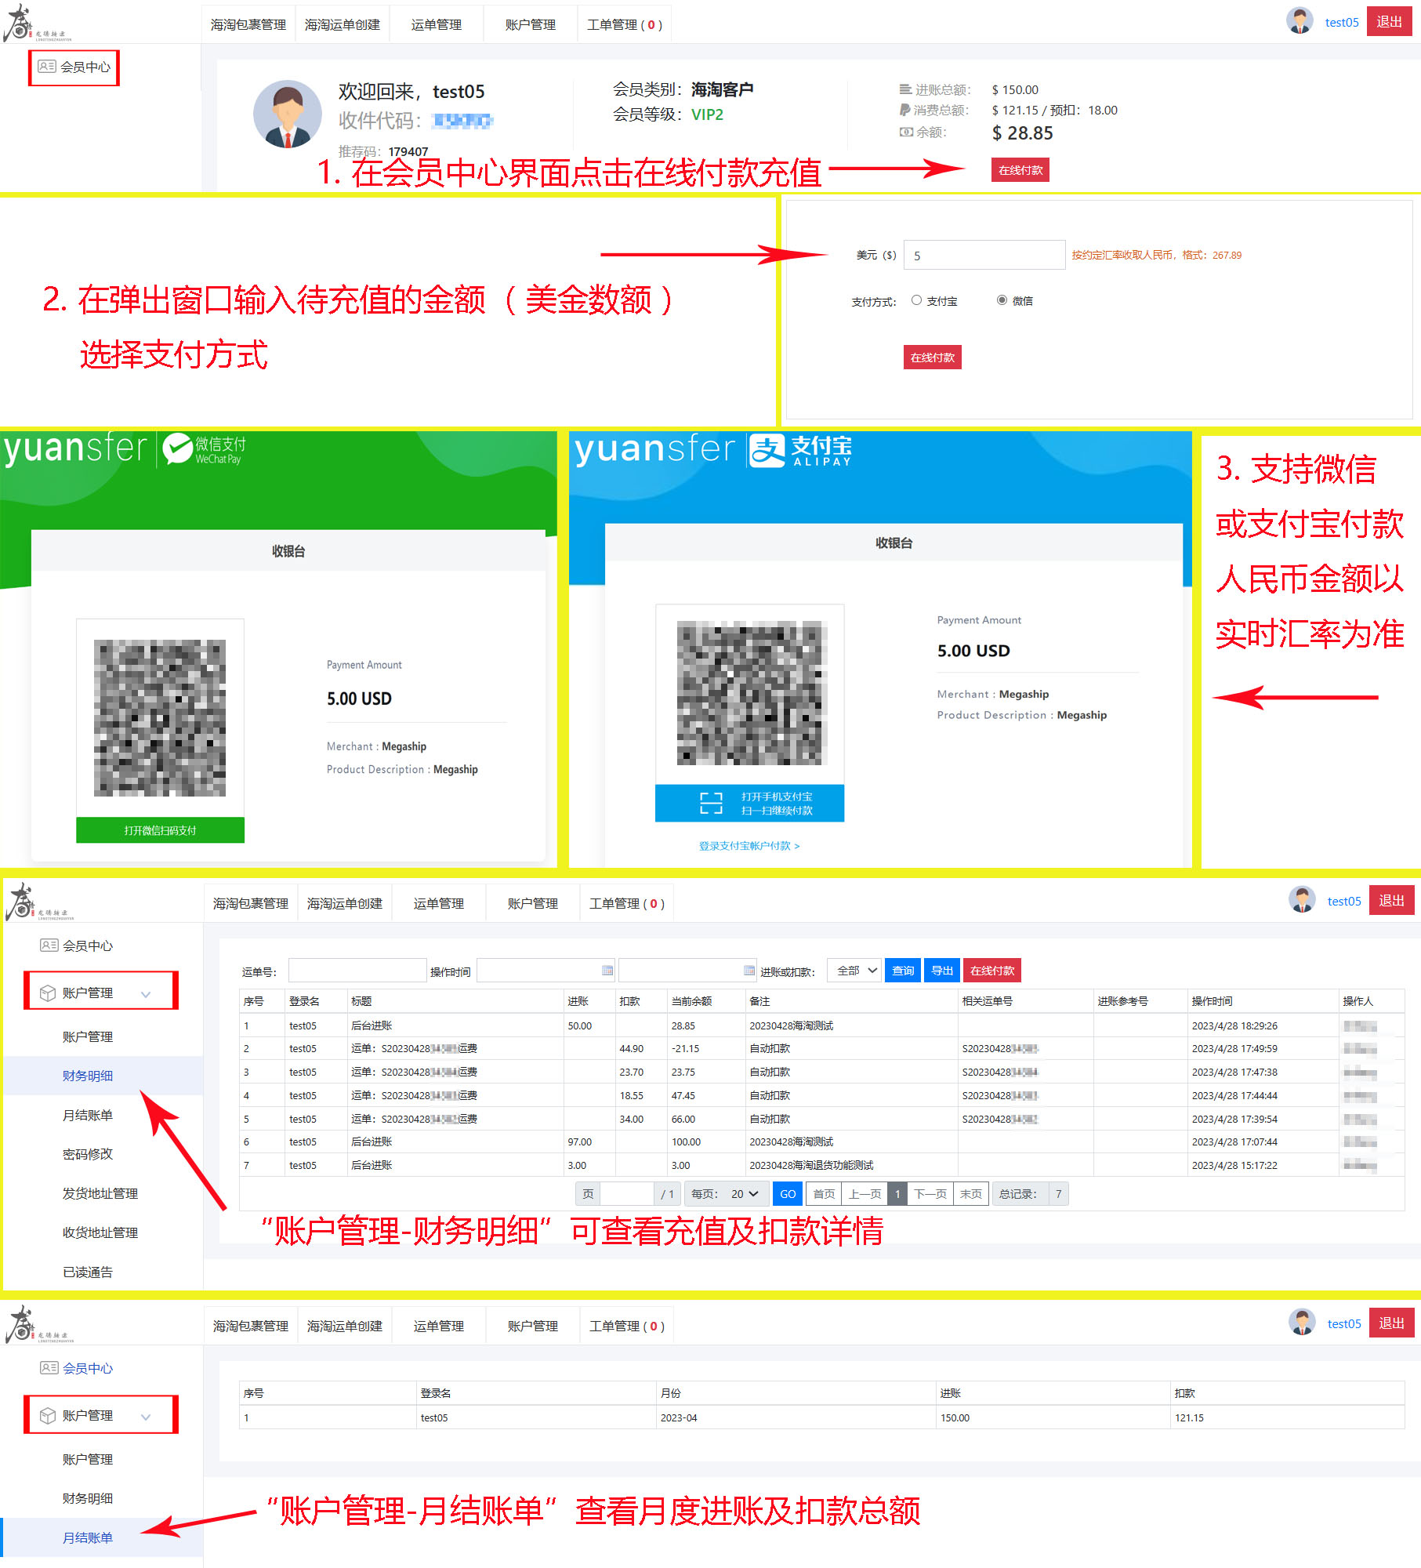Click the red 在线付款 button beside 导出
1421x1568 pixels.
(x=992, y=971)
